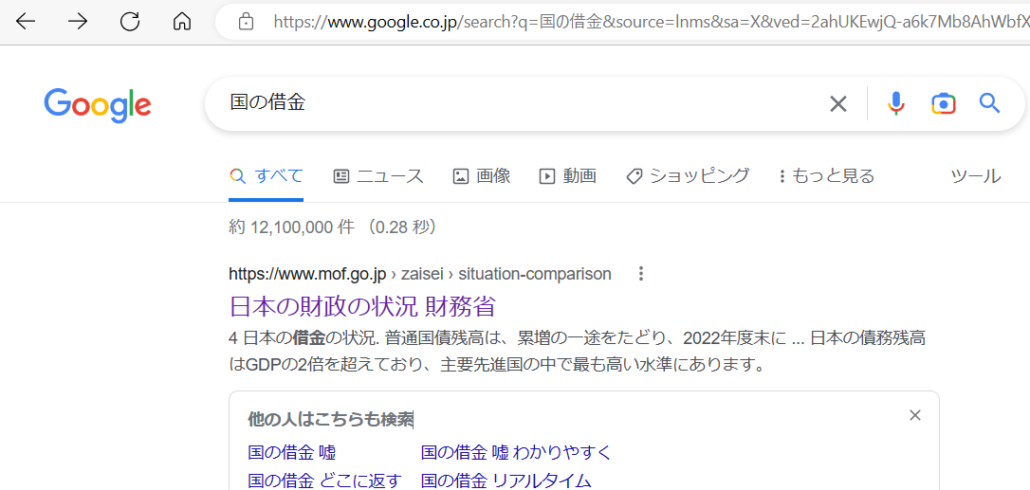Click the browser back arrow
Image resolution: width=1030 pixels, height=490 pixels.
point(26,21)
